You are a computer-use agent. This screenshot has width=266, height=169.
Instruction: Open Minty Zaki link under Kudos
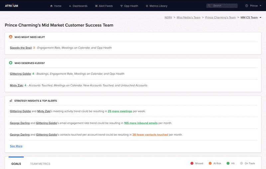tap(16, 85)
